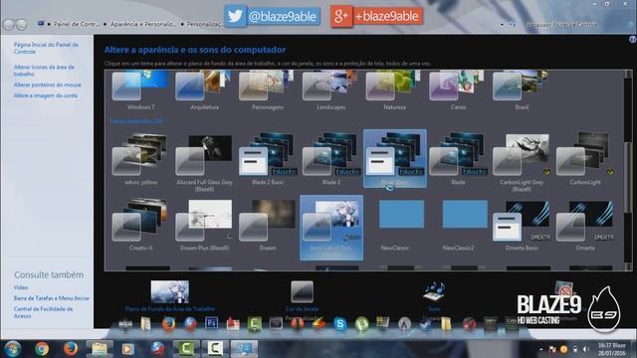This screenshot has height=358, width=637.
Task: Open the media player taskbar icon
Action: [128, 349]
